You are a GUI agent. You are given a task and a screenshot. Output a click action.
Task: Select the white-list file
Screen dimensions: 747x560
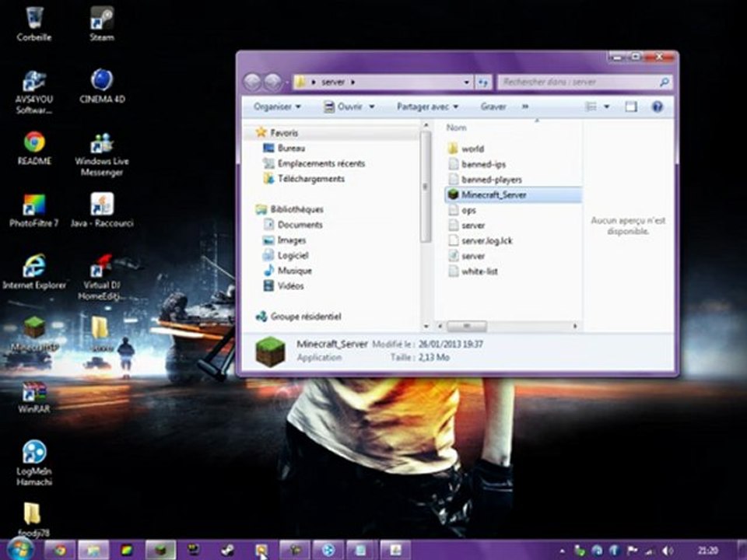[474, 271]
